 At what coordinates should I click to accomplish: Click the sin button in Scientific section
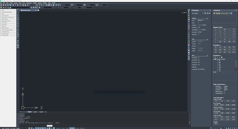[x=216, y=47]
